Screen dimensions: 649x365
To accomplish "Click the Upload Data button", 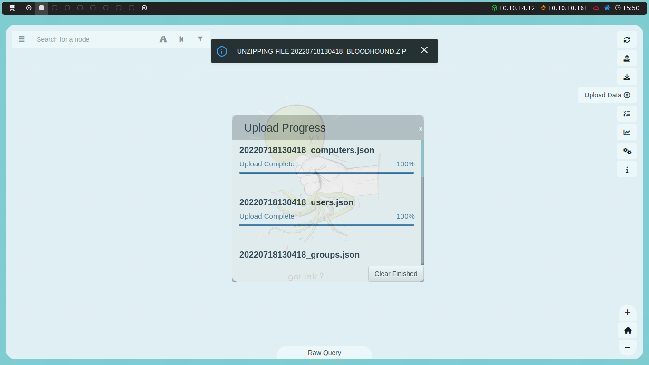I will [607, 95].
